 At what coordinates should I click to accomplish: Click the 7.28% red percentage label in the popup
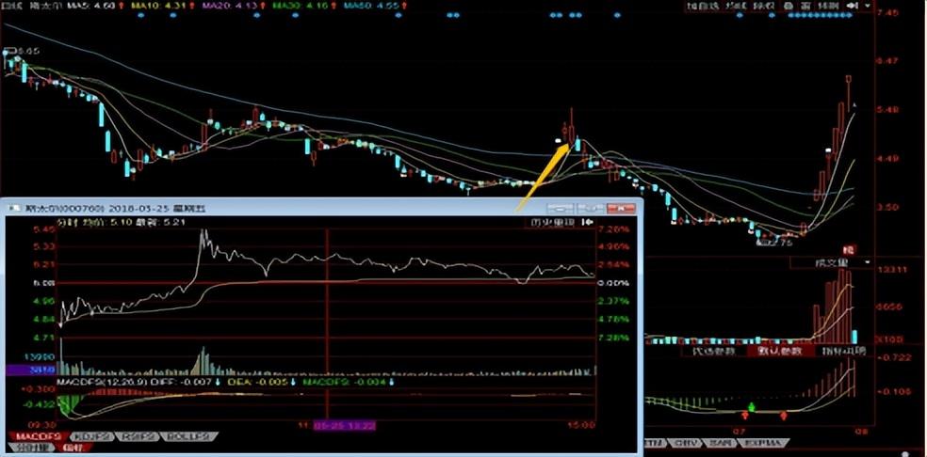[615, 228]
